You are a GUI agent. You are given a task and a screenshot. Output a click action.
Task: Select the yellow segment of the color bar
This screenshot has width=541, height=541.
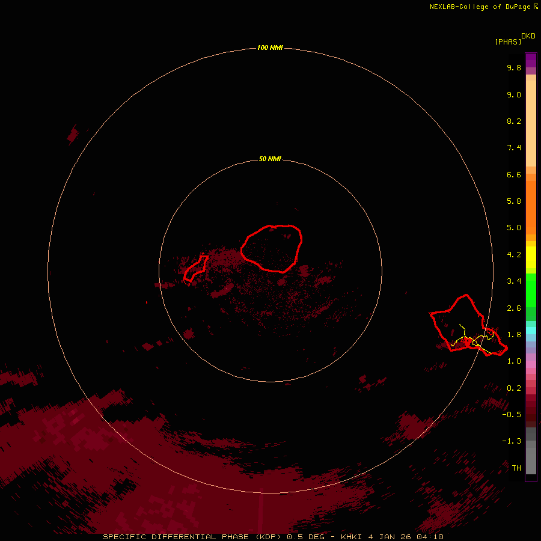[531, 257]
